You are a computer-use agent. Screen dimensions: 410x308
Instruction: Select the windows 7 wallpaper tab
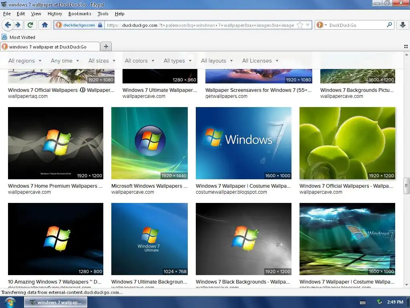pyautogui.click(x=50, y=47)
